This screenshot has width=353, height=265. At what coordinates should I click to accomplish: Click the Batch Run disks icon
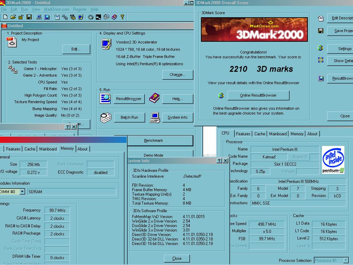pos(106,118)
